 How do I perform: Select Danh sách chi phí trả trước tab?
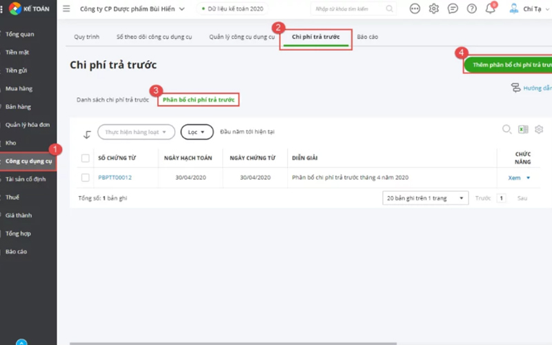(112, 100)
